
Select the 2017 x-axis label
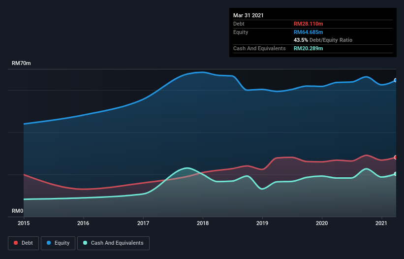143,223
